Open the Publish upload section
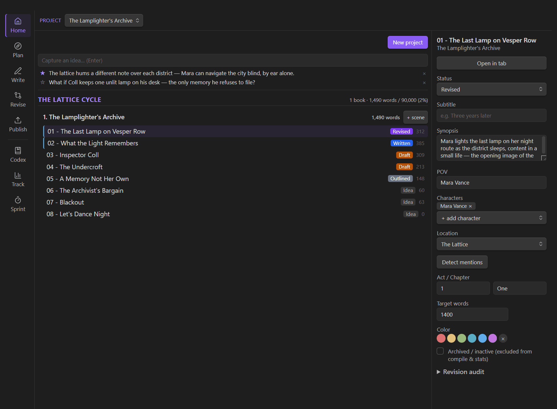557x409 pixels. [x=18, y=124]
